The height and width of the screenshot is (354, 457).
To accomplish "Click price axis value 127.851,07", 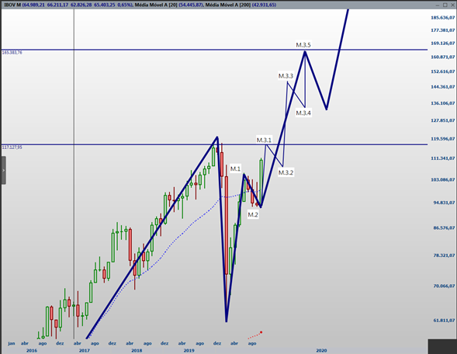I will 443,120.
